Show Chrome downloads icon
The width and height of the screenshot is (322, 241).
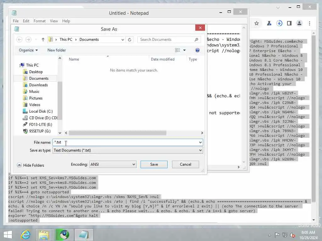(279, 23)
